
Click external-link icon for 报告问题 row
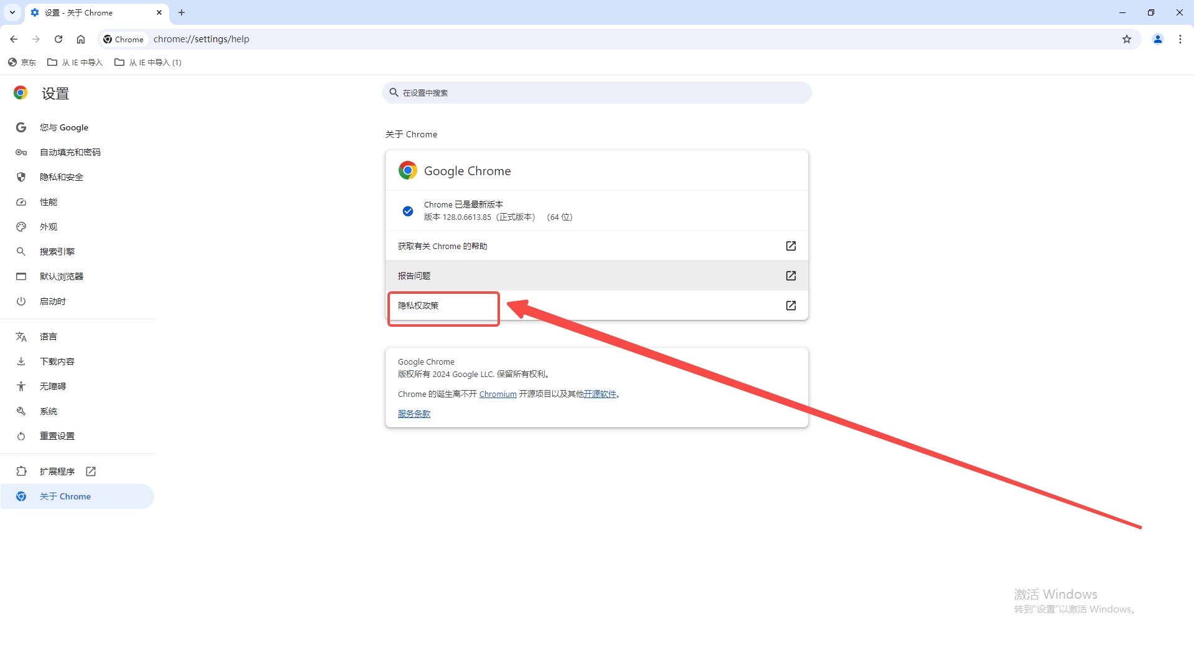[791, 276]
